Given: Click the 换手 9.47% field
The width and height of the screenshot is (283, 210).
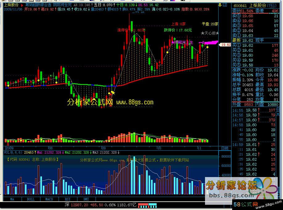Looking at the screenshot, I should pos(243,95).
